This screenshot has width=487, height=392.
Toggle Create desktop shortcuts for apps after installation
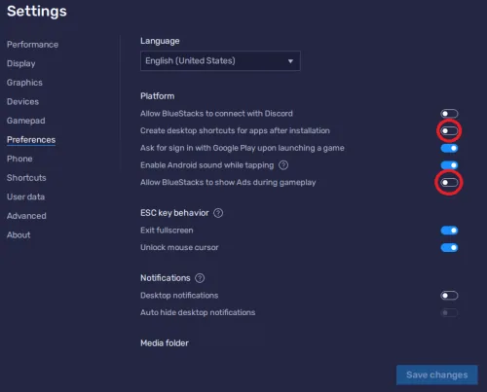449,130
